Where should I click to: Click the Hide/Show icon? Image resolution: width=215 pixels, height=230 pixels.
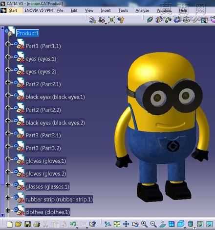(200, 224)
